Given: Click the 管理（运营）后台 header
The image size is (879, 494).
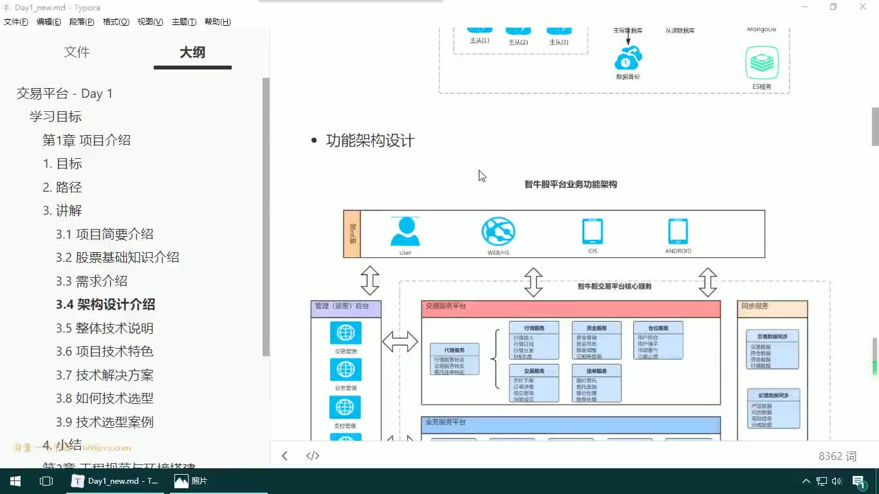Looking at the screenshot, I should (346, 309).
